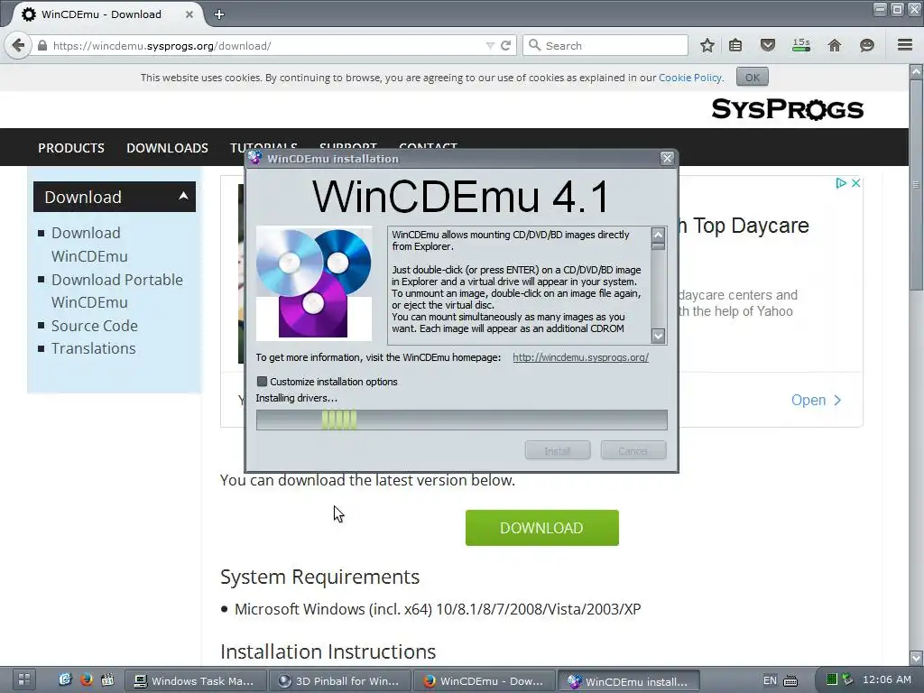Image resolution: width=924 pixels, height=693 pixels.
Task: Click the search magnifier icon
Action: click(x=534, y=45)
